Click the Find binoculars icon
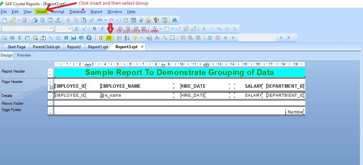This screenshot has width=363, height=165. (174, 20)
